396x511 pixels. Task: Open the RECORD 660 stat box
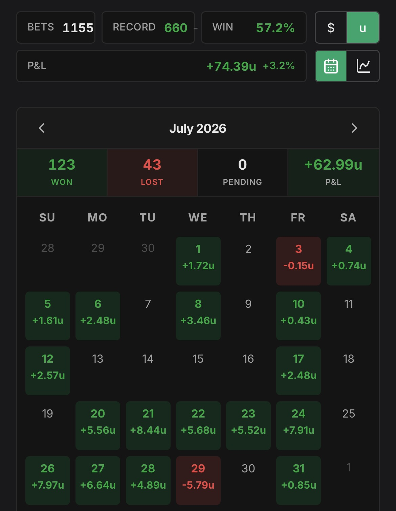[x=148, y=27]
